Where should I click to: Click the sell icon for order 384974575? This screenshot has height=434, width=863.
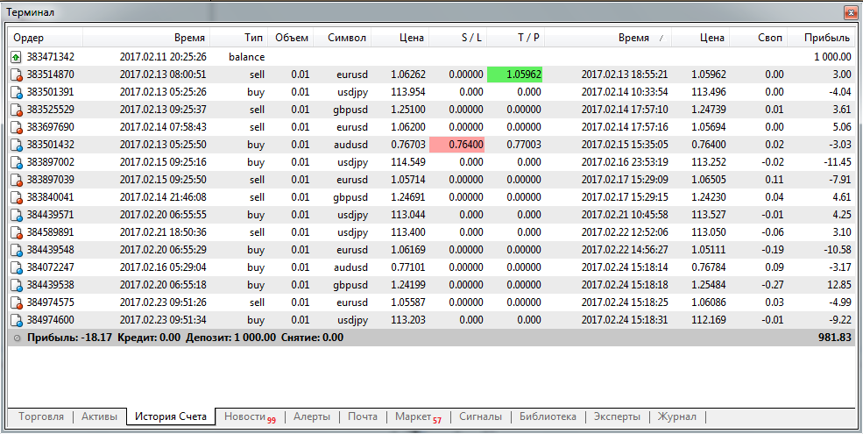click(17, 302)
